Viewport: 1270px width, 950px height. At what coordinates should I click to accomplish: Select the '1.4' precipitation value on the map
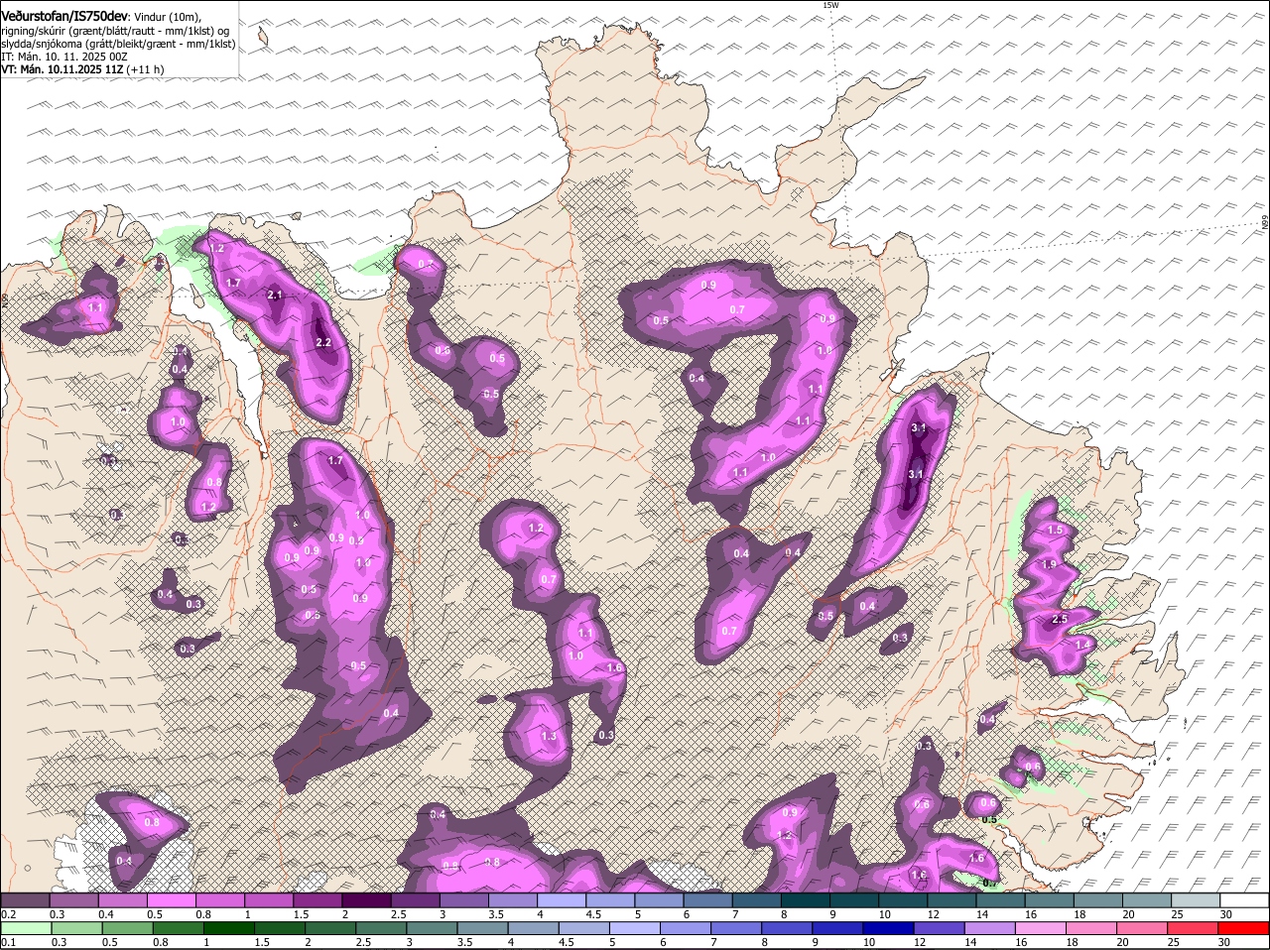click(x=1082, y=645)
